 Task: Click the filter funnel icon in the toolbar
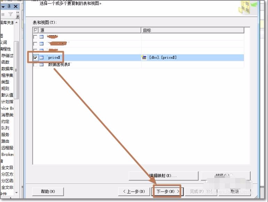[10, 14]
